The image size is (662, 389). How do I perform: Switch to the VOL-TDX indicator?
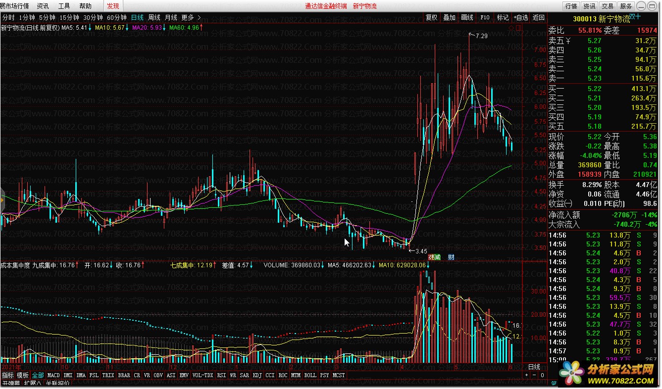click(x=203, y=376)
